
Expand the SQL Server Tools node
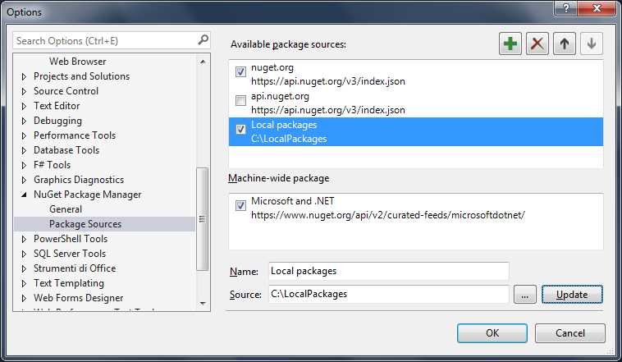[x=24, y=254]
